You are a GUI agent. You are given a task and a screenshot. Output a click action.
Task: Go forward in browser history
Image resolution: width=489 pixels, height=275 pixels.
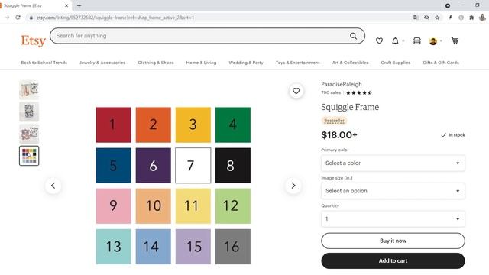point(7,18)
